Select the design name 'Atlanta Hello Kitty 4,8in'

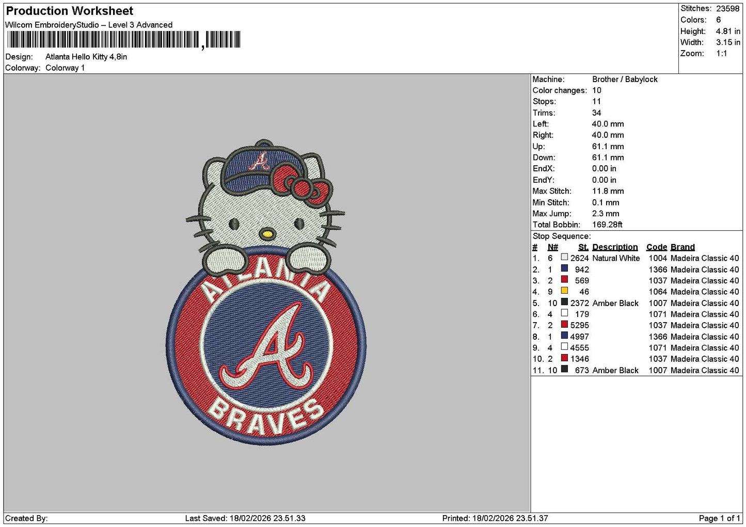(86, 57)
